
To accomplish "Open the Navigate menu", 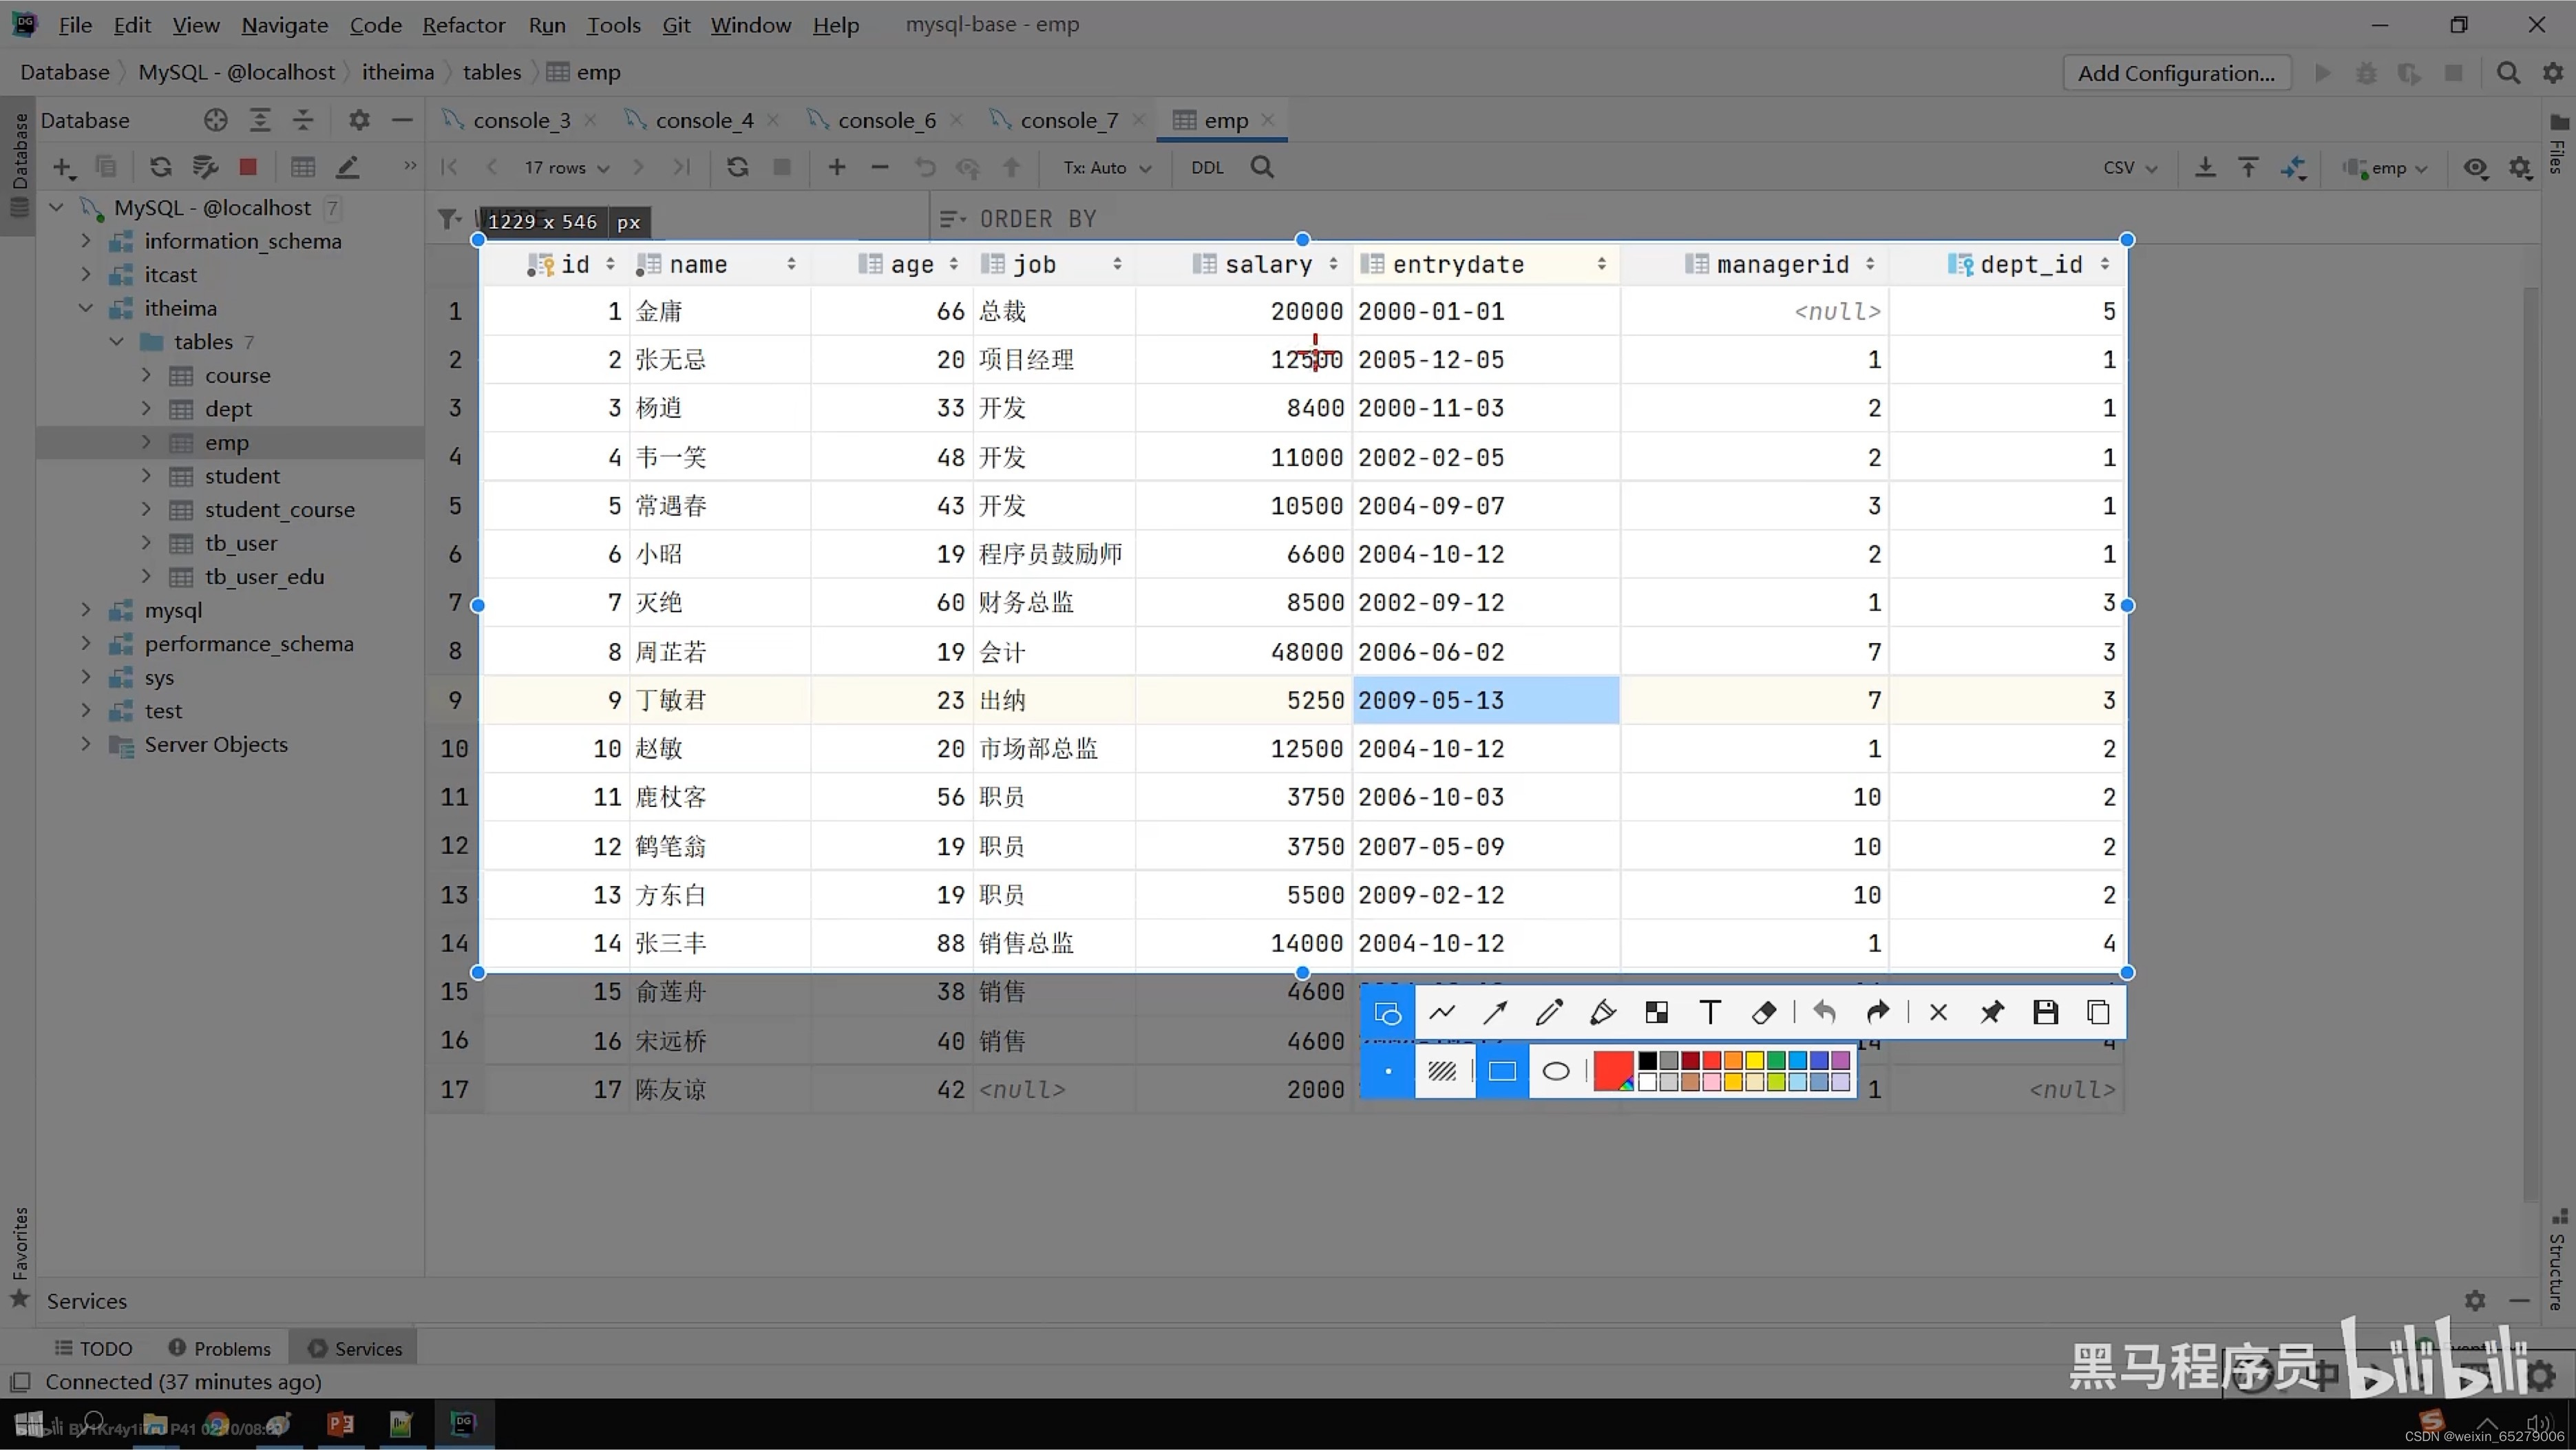I will coord(284,25).
